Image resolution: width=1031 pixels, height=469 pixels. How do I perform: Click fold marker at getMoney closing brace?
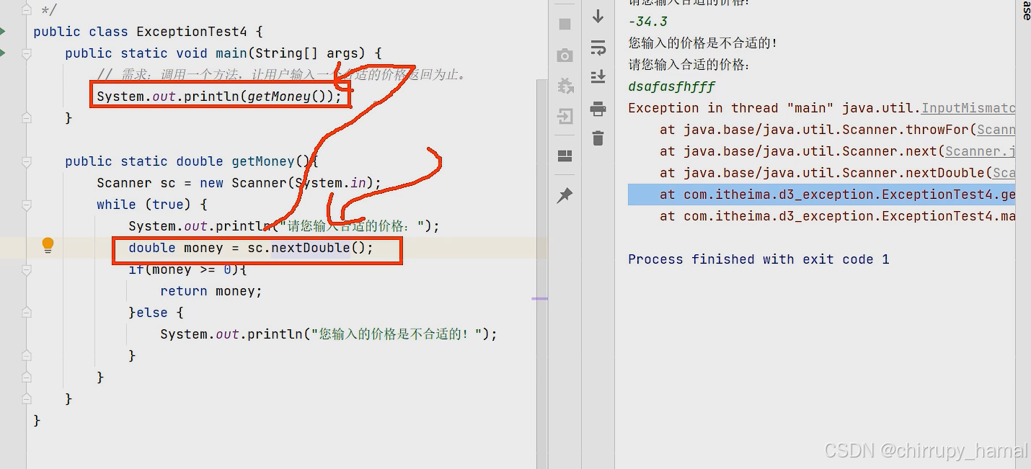[x=27, y=398]
